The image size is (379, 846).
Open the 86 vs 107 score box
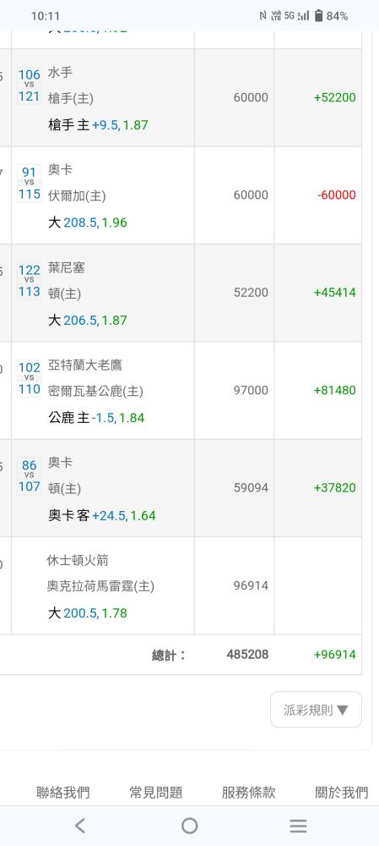coord(29,475)
